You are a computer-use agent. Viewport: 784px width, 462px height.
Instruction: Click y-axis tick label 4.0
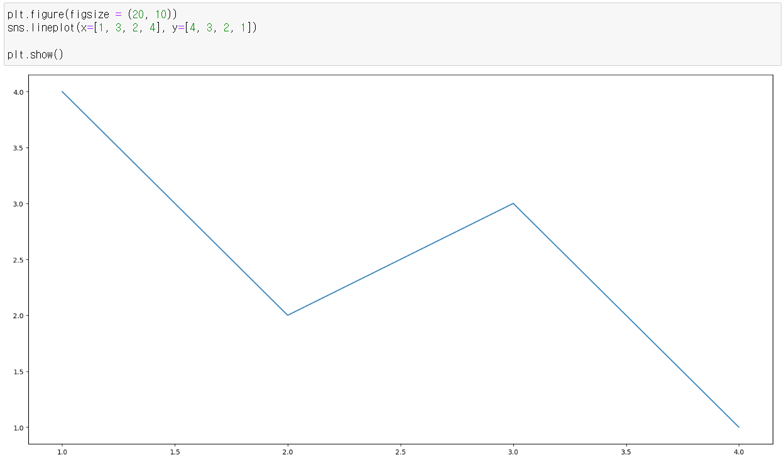(x=18, y=92)
